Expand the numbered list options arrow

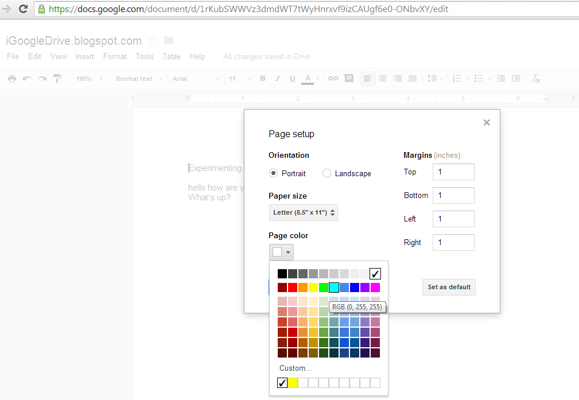468,79
